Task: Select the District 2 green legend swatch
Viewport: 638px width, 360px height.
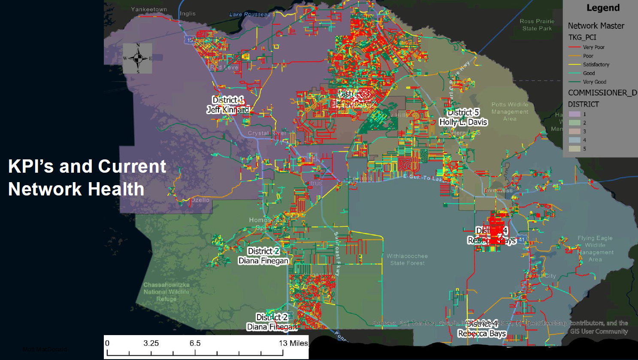Action: coord(574,123)
